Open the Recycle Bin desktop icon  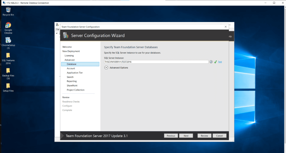[8, 11]
